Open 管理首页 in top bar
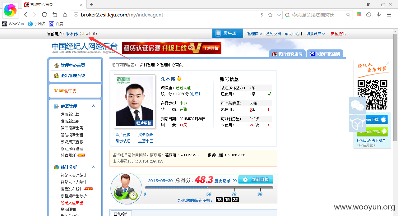 click(x=255, y=34)
